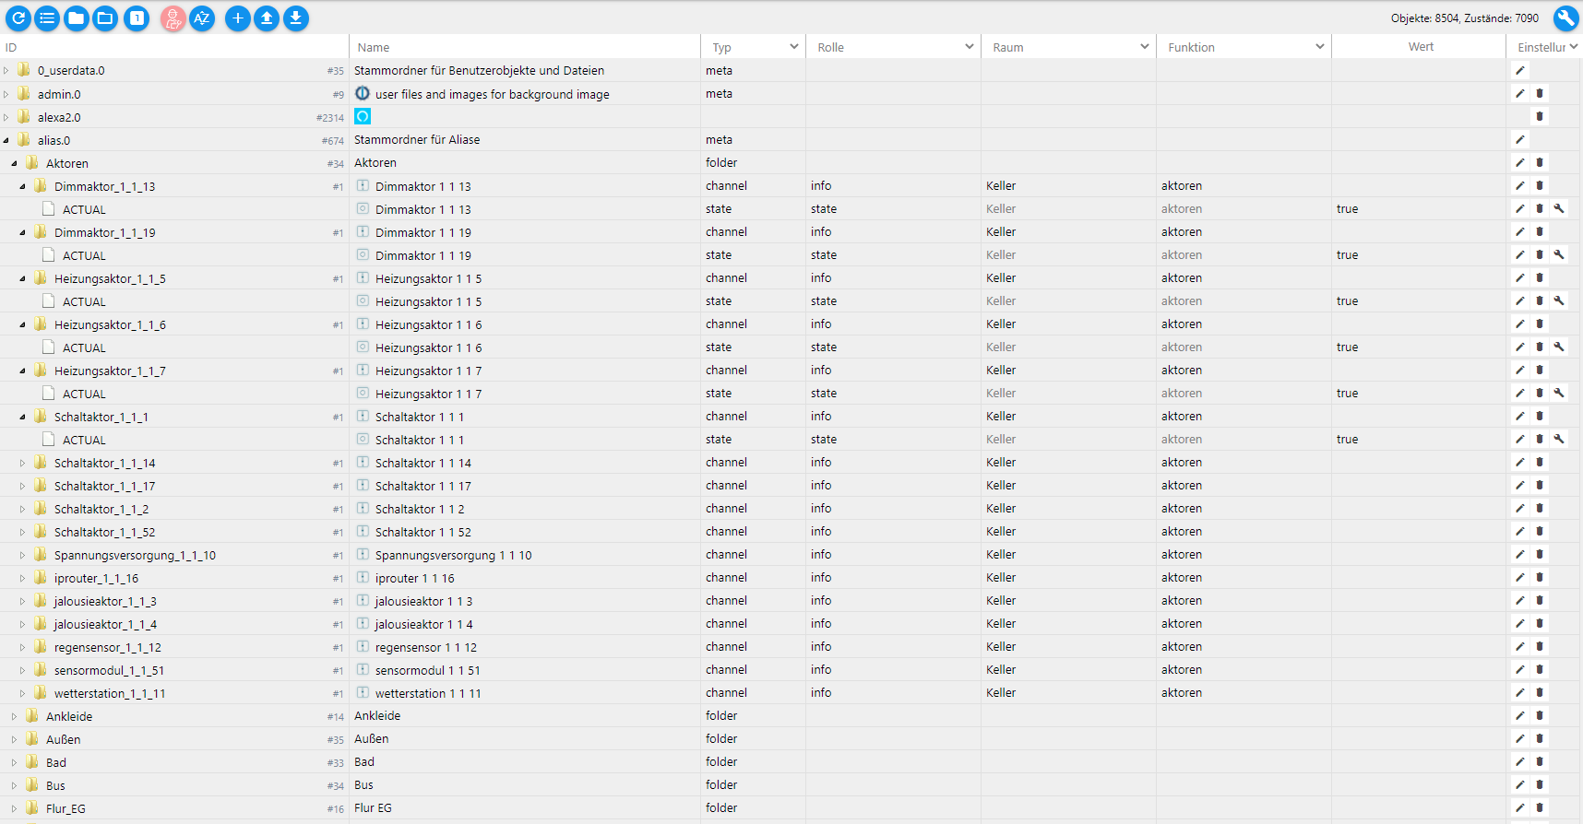Screen dimensions: 1583x824
Task: Click the refresh objects tree button
Action: pyautogui.click(x=18, y=18)
